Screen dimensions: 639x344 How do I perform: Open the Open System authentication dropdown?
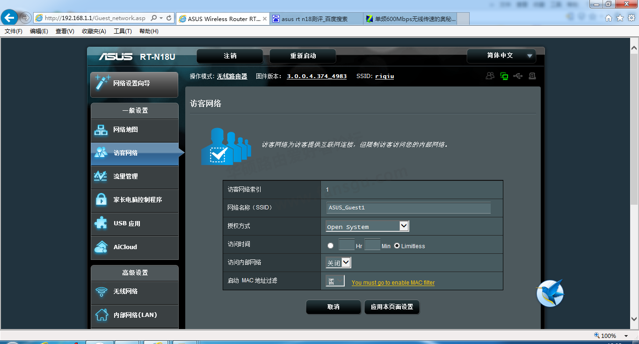(367, 226)
